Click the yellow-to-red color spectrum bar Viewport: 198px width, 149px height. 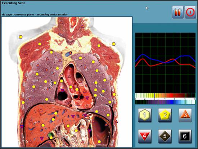coord(165,95)
